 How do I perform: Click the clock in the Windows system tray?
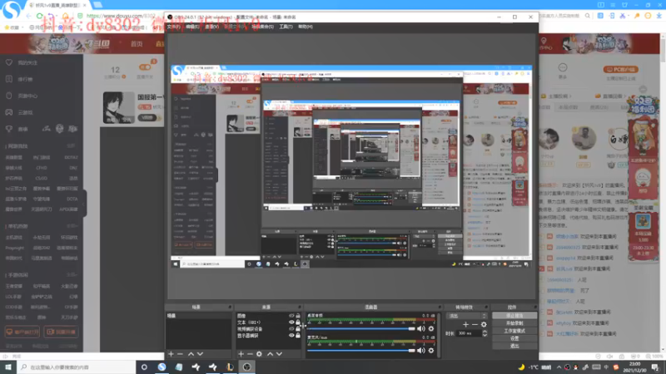(x=634, y=367)
